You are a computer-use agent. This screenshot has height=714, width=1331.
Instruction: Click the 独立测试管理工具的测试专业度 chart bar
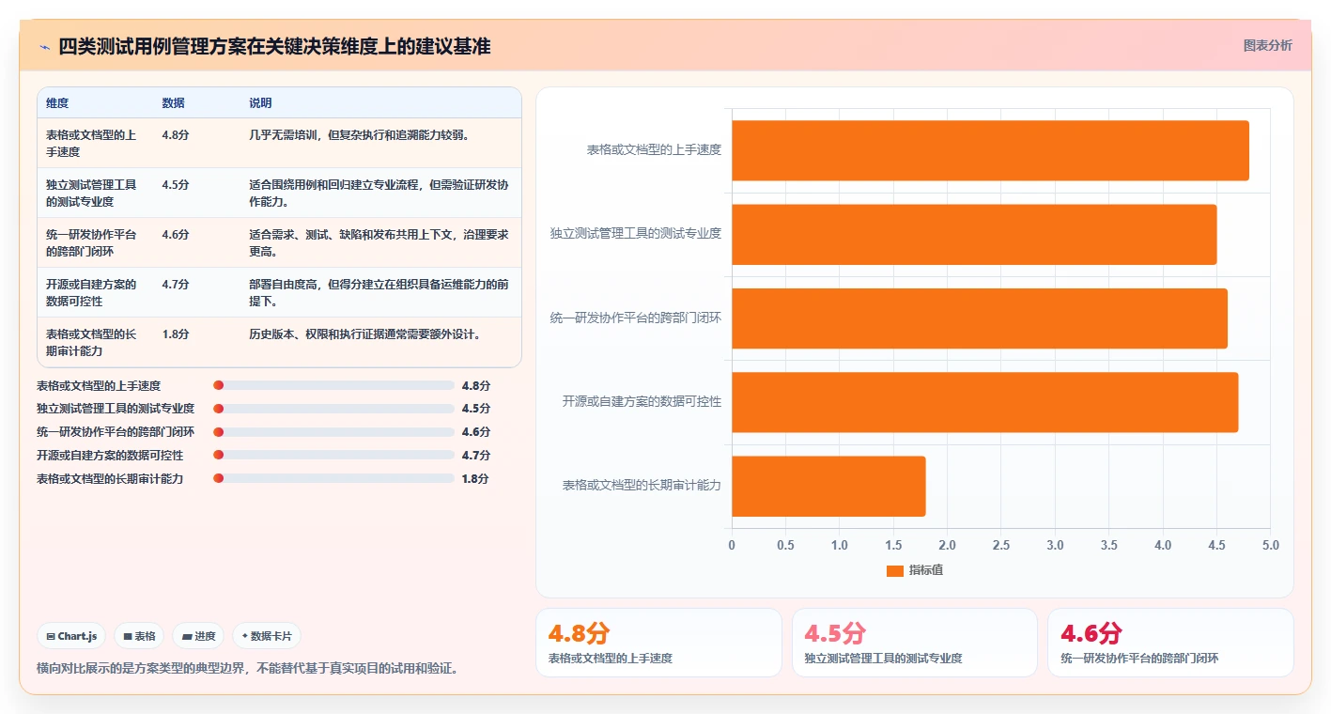coord(974,234)
